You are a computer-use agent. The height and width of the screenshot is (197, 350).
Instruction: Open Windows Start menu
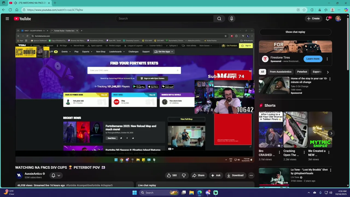(135, 193)
